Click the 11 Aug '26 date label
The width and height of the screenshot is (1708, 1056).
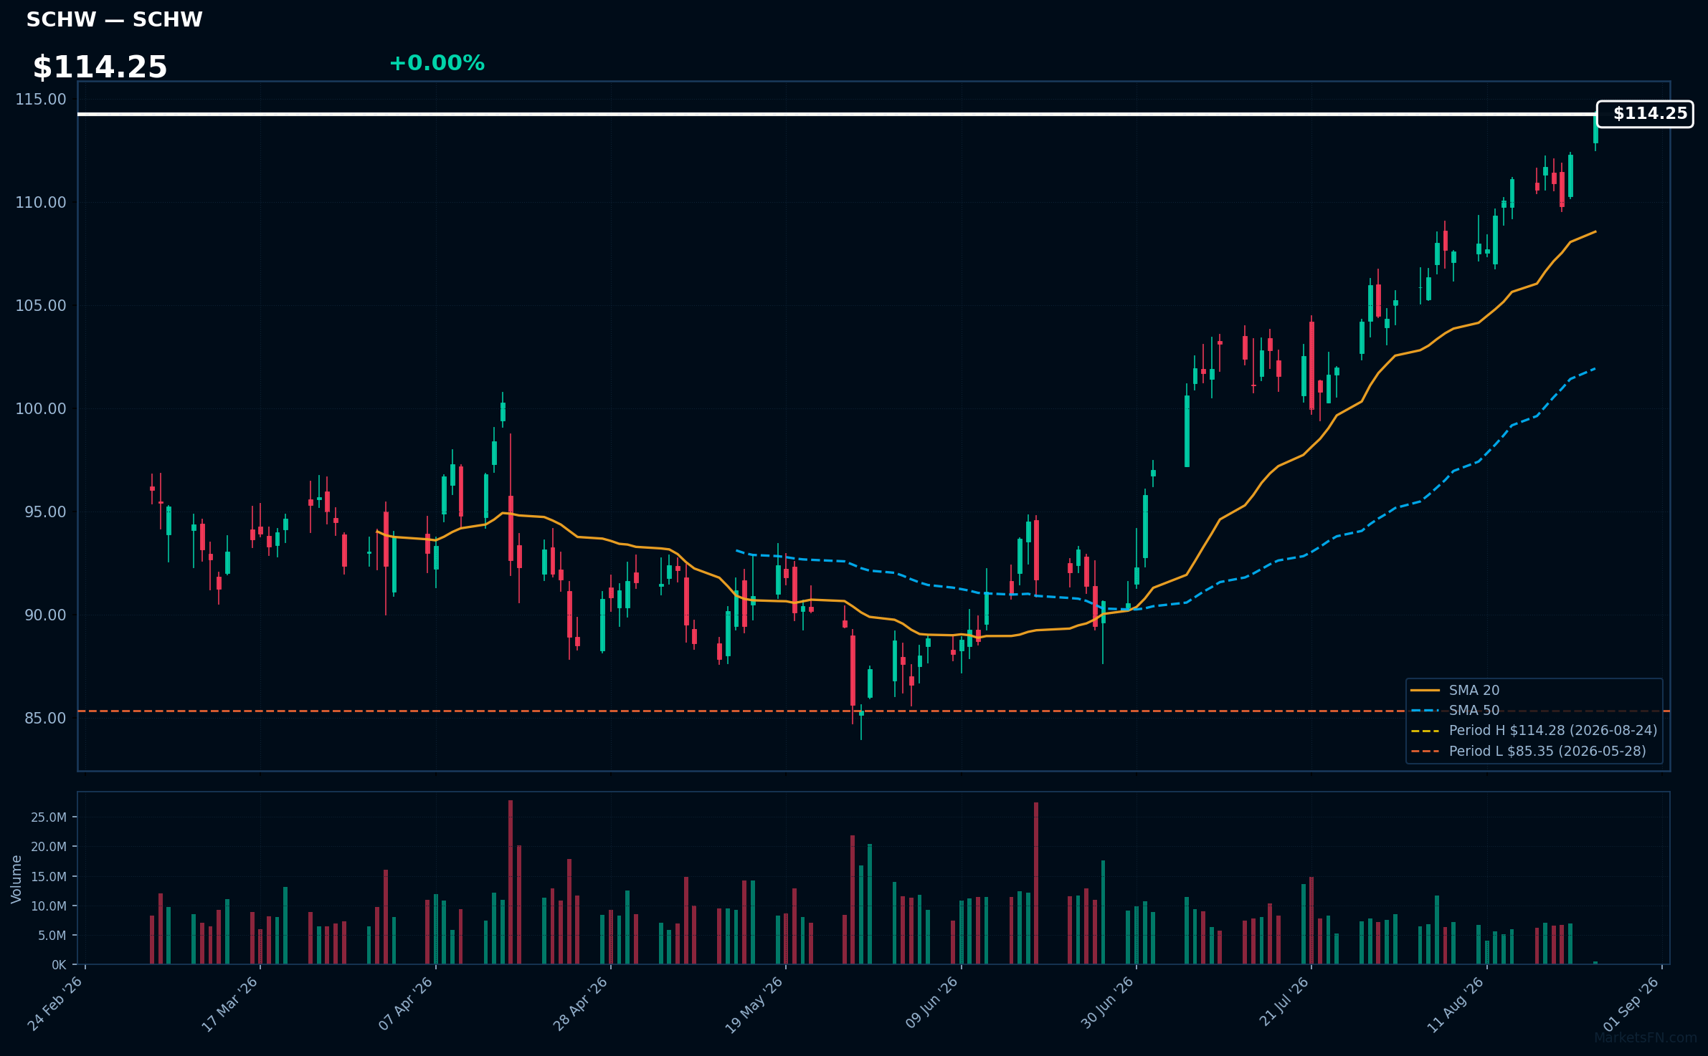tap(1456, 1004)
